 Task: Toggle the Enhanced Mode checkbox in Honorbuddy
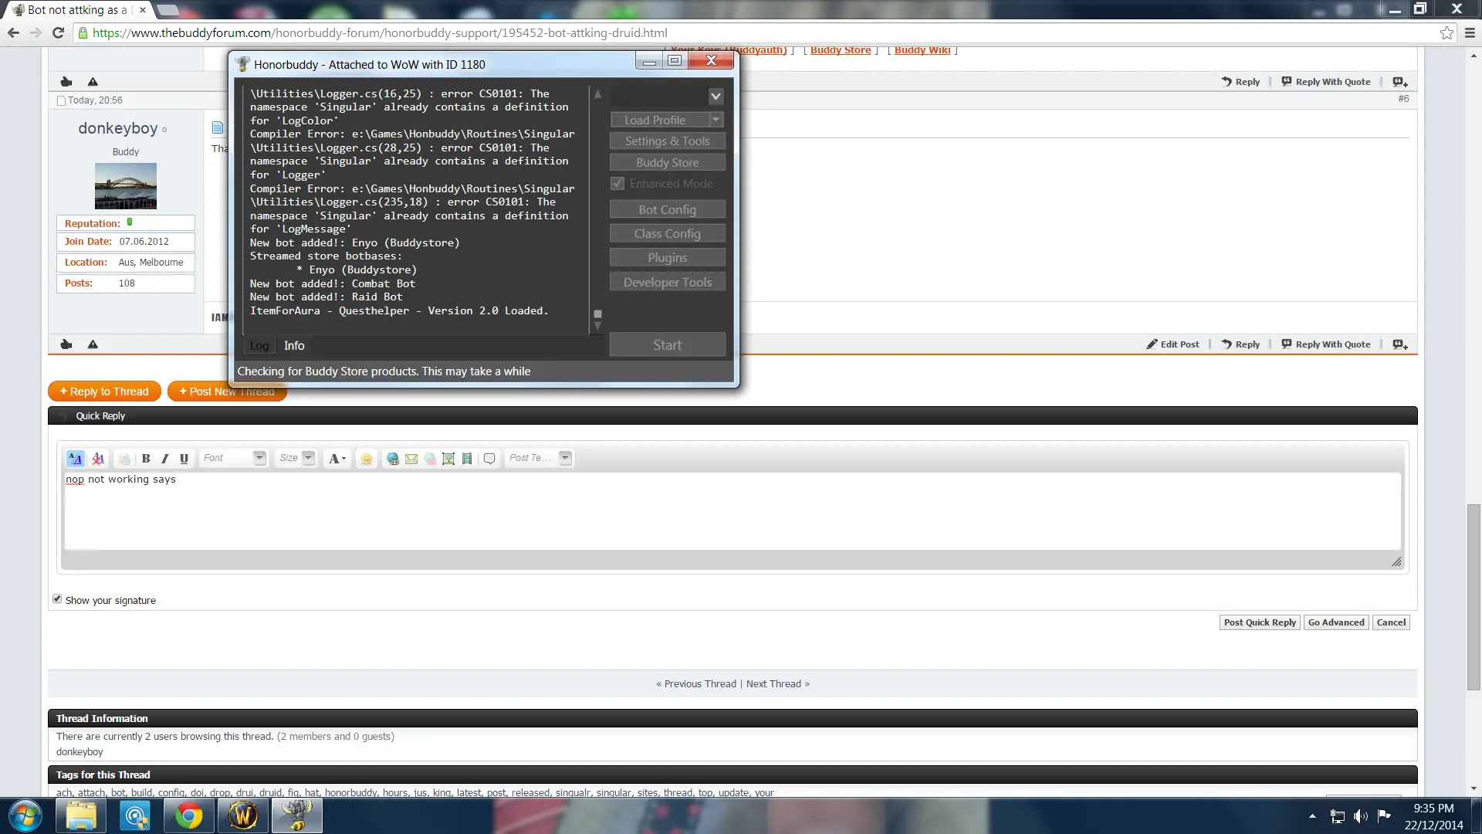point(617,184)
